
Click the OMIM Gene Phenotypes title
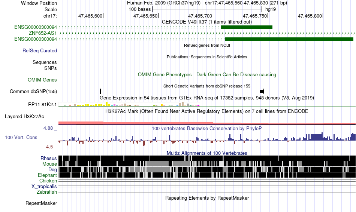click(x=207, y=75)
